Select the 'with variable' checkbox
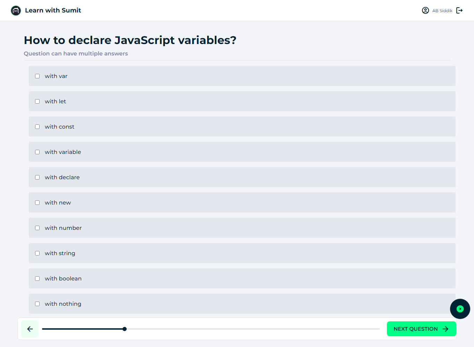 coord(37,152)
